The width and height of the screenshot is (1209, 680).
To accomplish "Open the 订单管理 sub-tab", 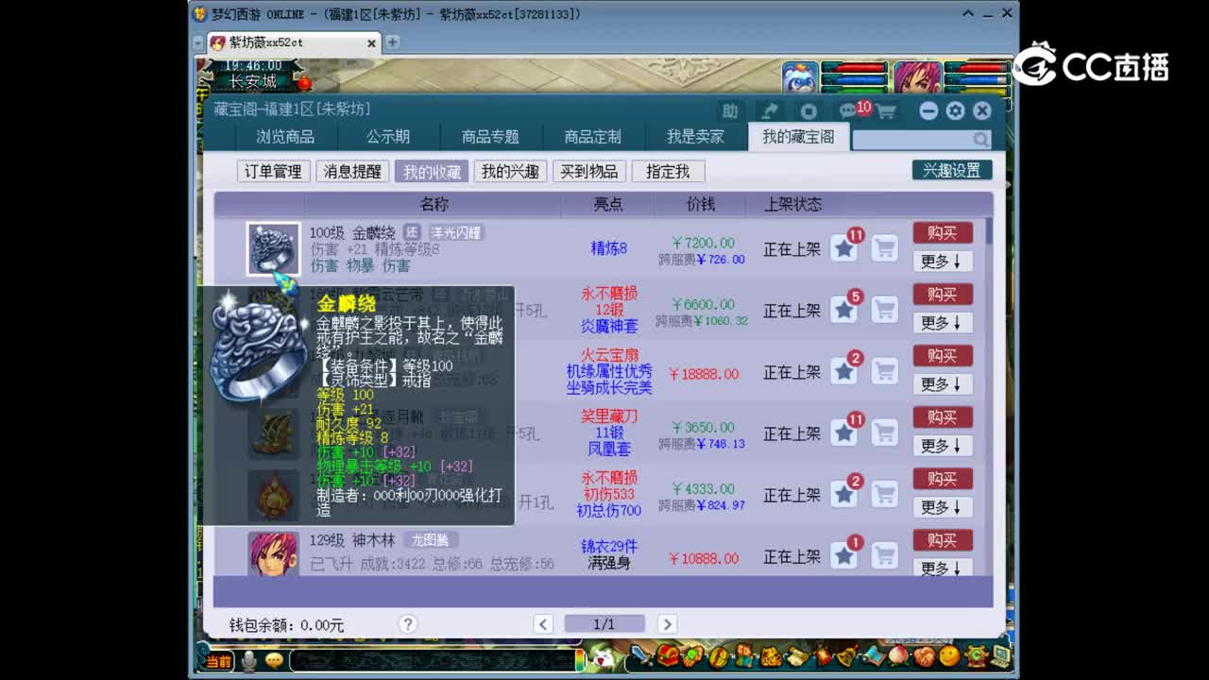I will coord(273,171).
